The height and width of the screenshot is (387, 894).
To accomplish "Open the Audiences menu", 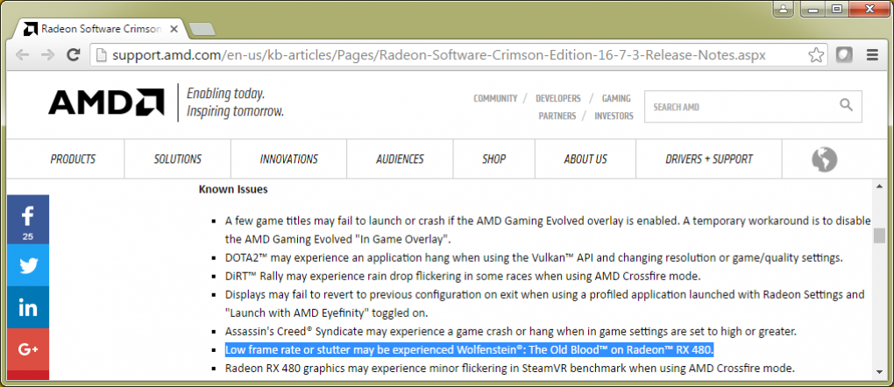I will tap(400, 159).
